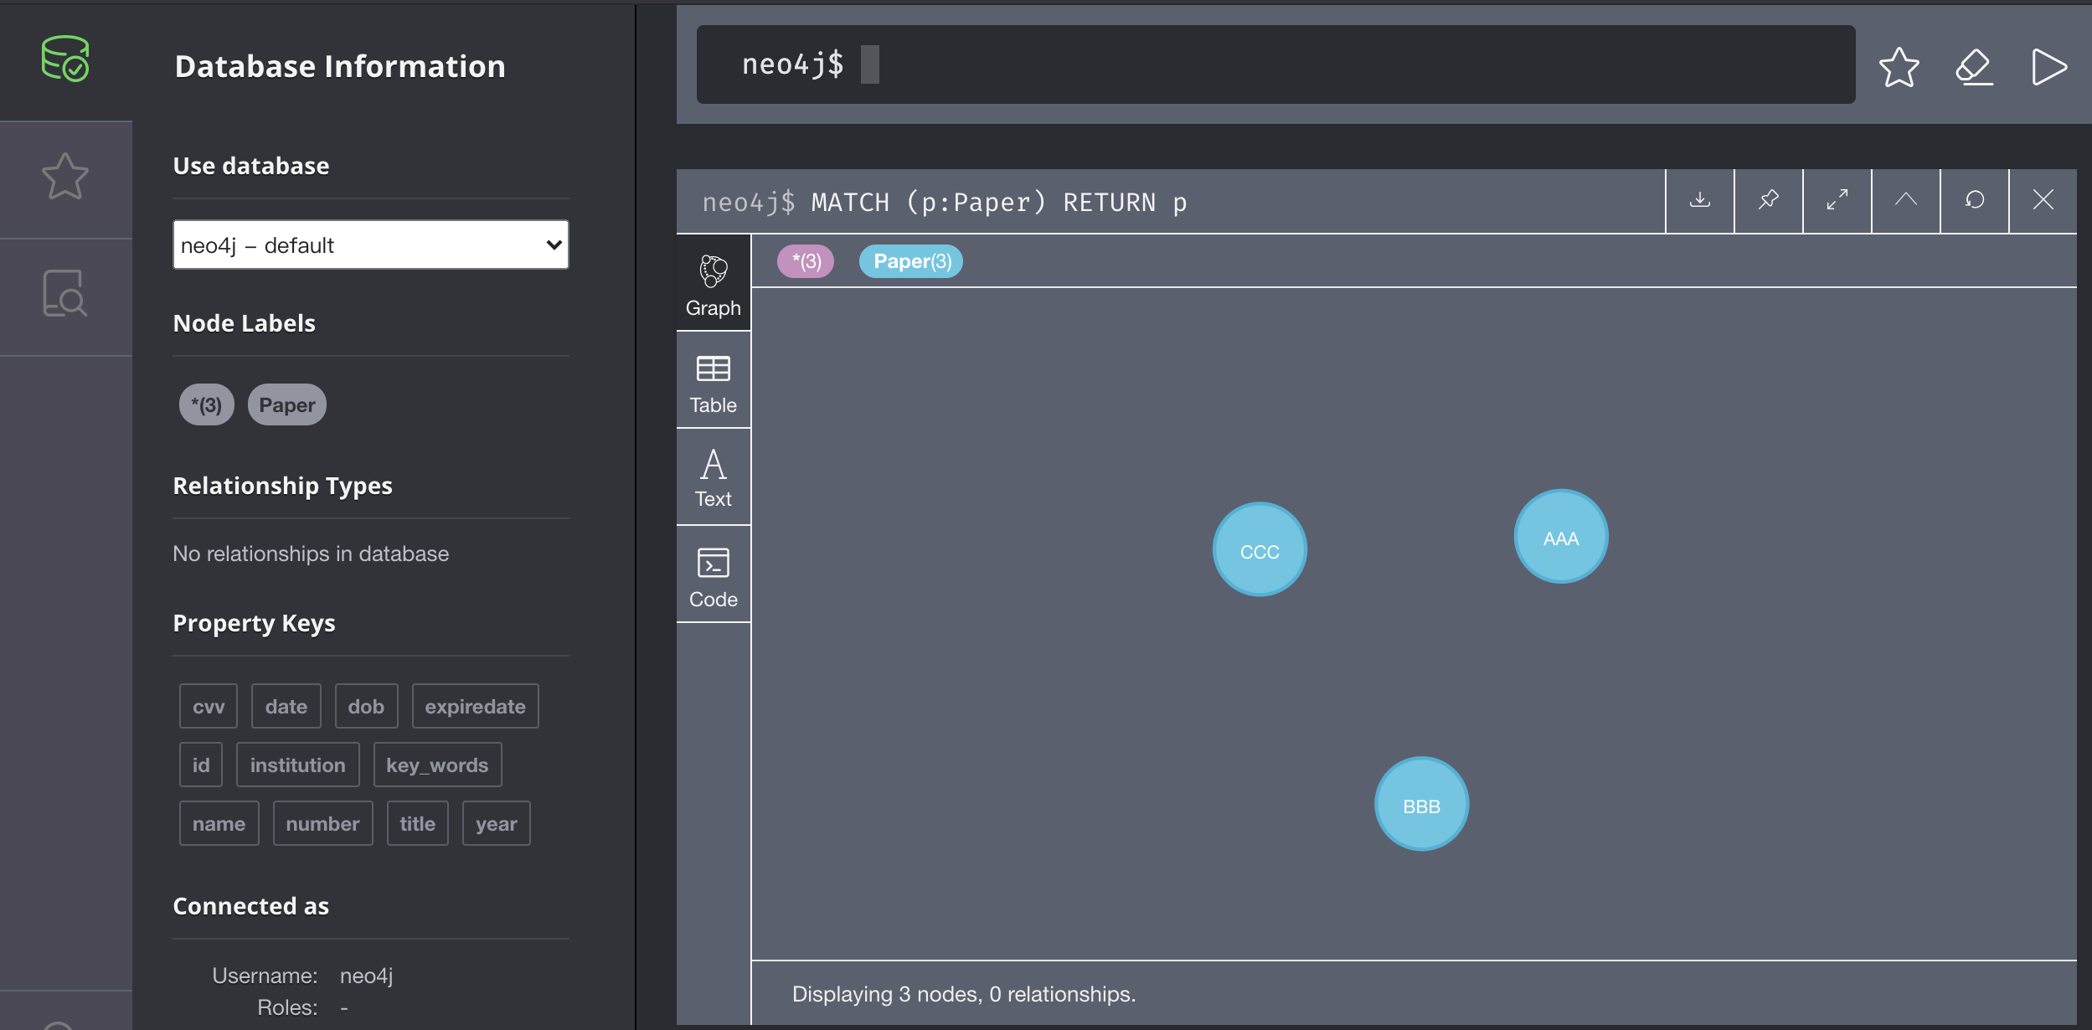Export result with download icon
Image resolution: width=2092 pixels, height=1030 pixels.
coord(1699,200)
